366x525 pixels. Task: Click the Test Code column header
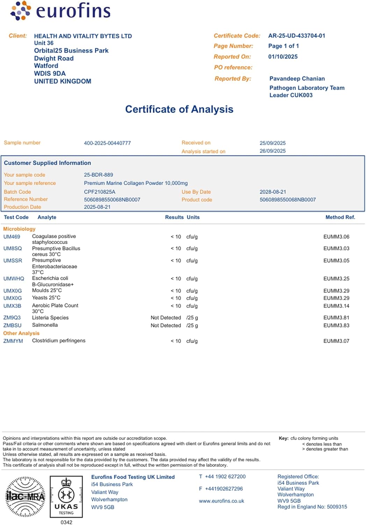(16, 217)
